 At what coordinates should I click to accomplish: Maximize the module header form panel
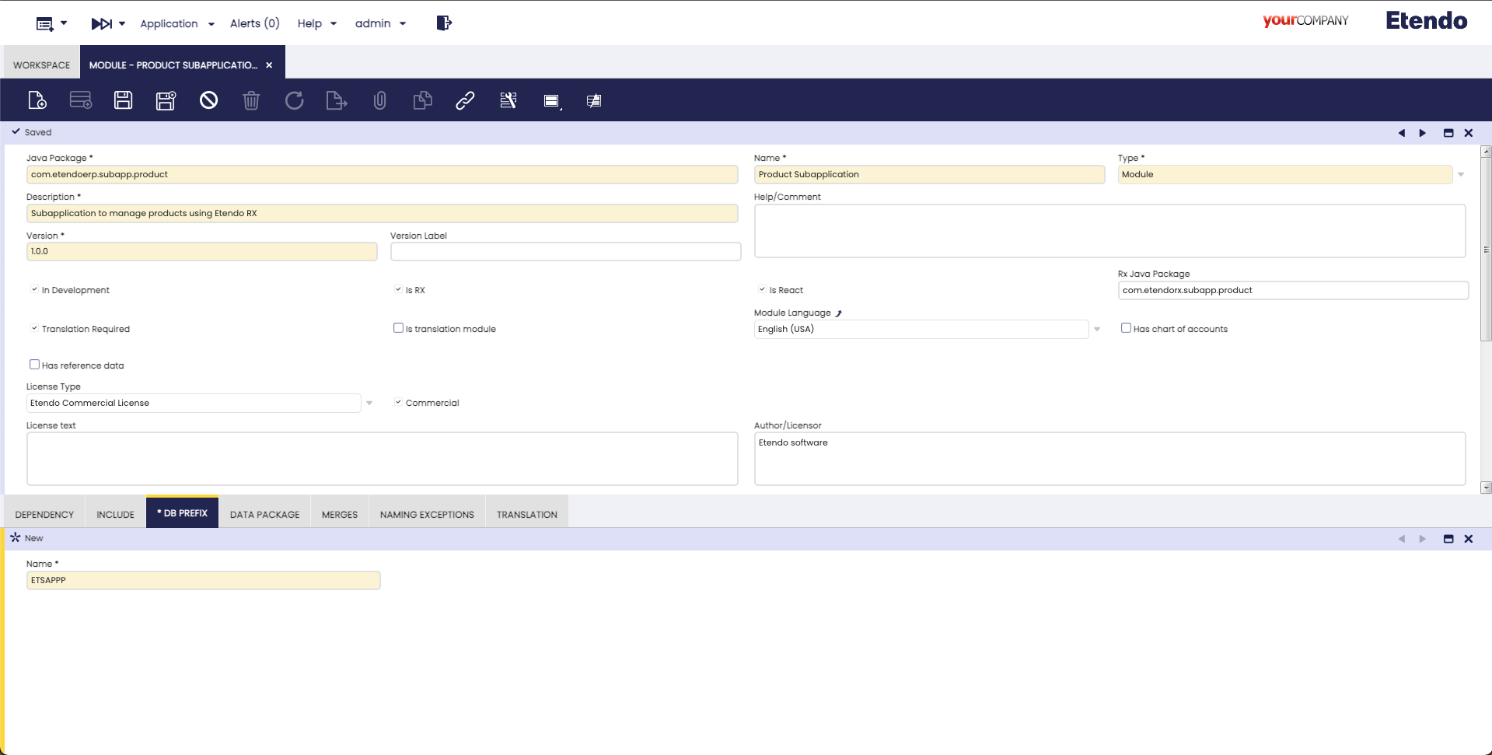(x=1448, y=133)
